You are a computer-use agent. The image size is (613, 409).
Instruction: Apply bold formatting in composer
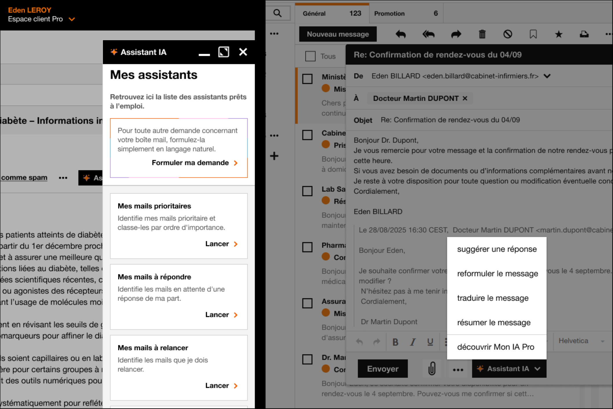tap(395, 342)
